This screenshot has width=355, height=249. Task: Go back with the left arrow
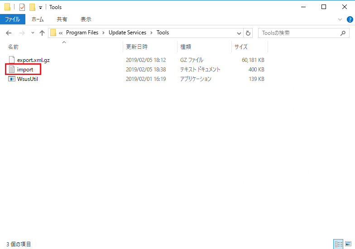[9, 33]
